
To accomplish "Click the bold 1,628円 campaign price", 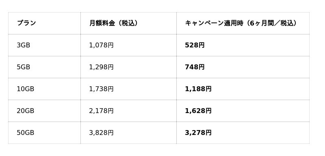I will tap(198, 111).
